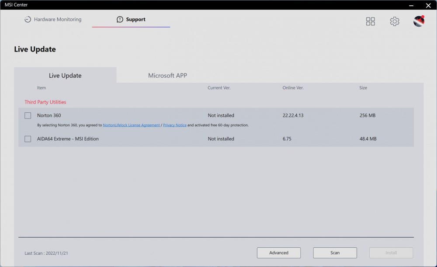This screenshot has width=437, height=267.
Task: Open settings via gear icon
Action: (394, 21)
